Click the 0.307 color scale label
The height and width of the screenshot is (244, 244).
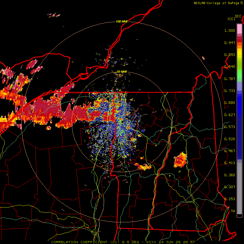230,187
